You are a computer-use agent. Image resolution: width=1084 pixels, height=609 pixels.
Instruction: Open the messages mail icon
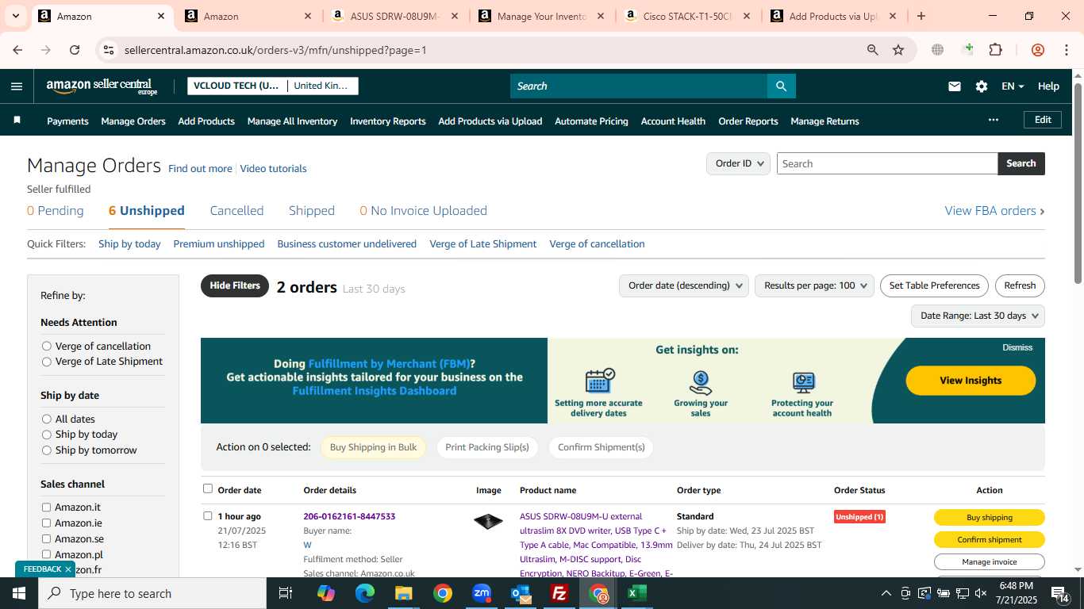[x=955, y=86]
